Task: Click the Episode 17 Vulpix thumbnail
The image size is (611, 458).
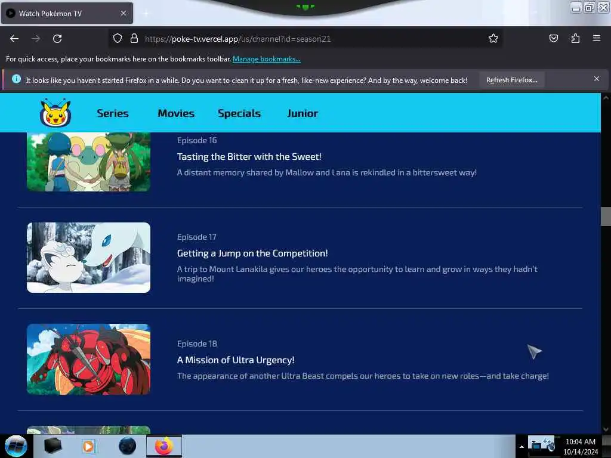Action: (88, 258)
